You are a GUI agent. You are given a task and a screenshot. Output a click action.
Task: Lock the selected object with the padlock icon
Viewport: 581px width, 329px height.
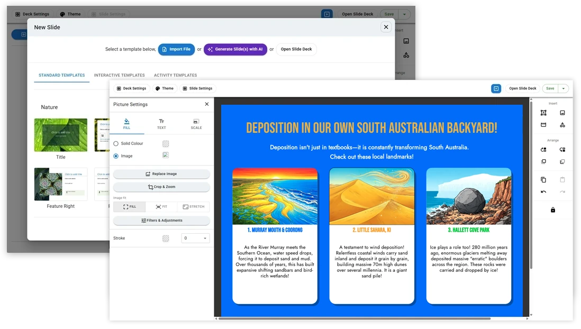[553, 210]
